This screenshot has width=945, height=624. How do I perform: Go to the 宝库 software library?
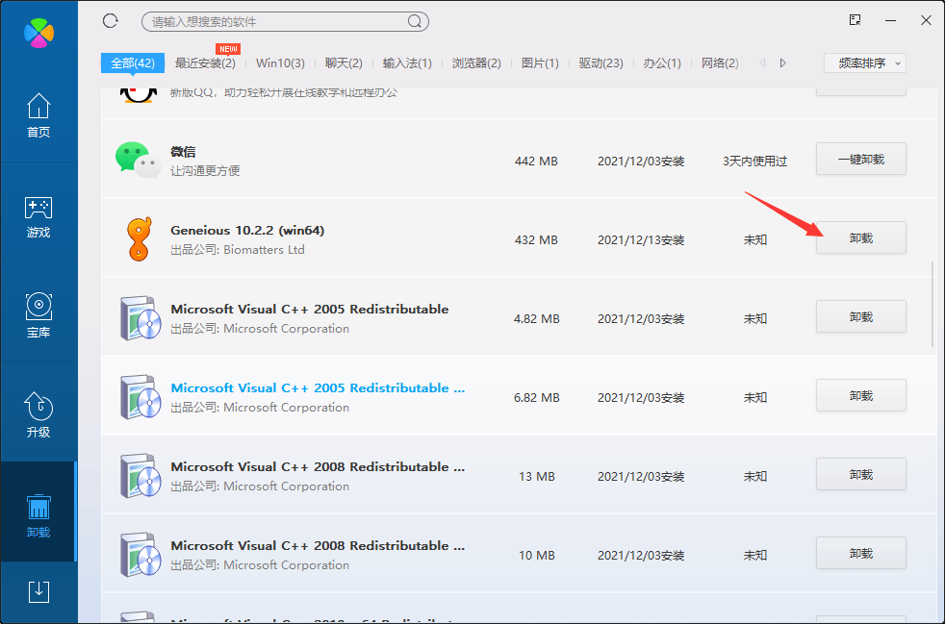click(x=38, y=316)
